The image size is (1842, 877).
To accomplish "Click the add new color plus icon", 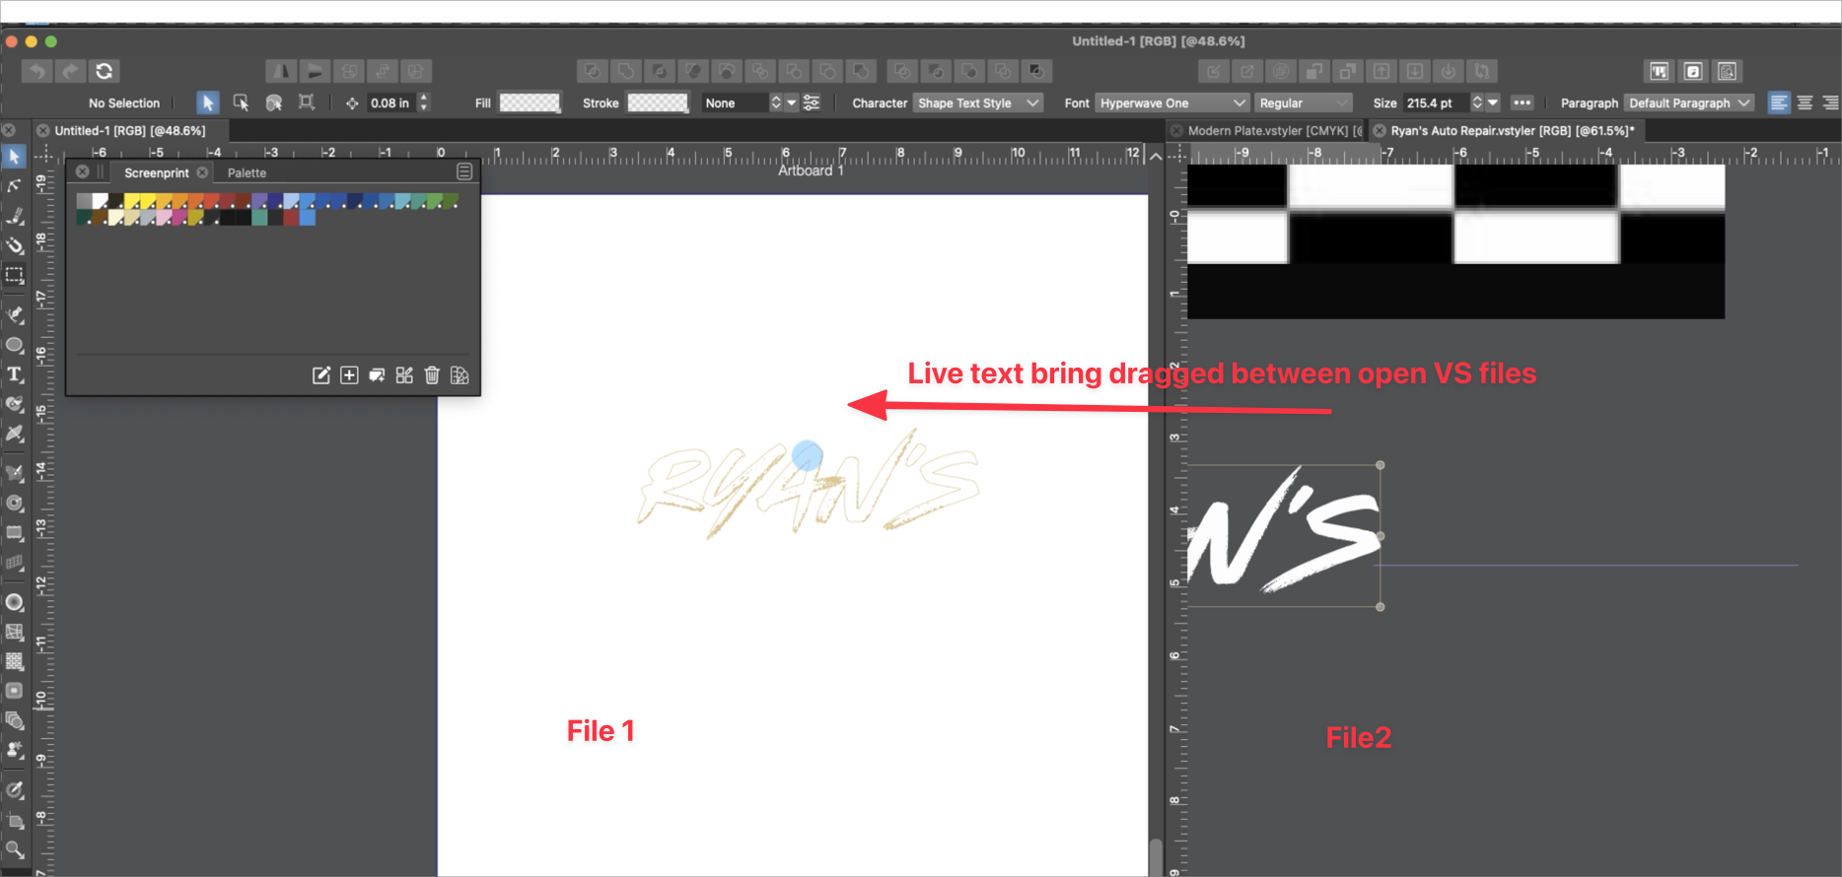I will click(349, 375).
